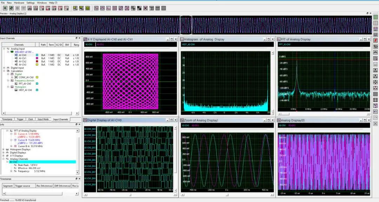Click the sine wave analog display toolbar icon
This screenshot has width=379, height=202.
click(x=97, y=8)
